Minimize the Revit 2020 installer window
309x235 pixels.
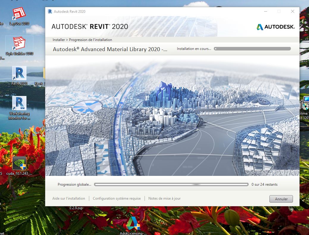point(266,11)
